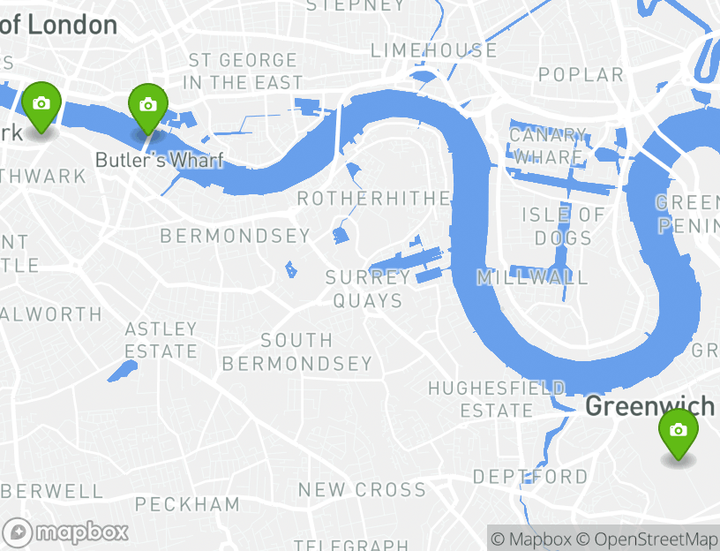Click the Butler's Wharf label
Screen dimensions: 720x551
coord(160,161)
